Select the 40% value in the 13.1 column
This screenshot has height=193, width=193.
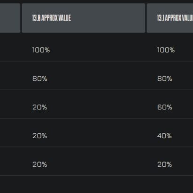coord(164,136)
